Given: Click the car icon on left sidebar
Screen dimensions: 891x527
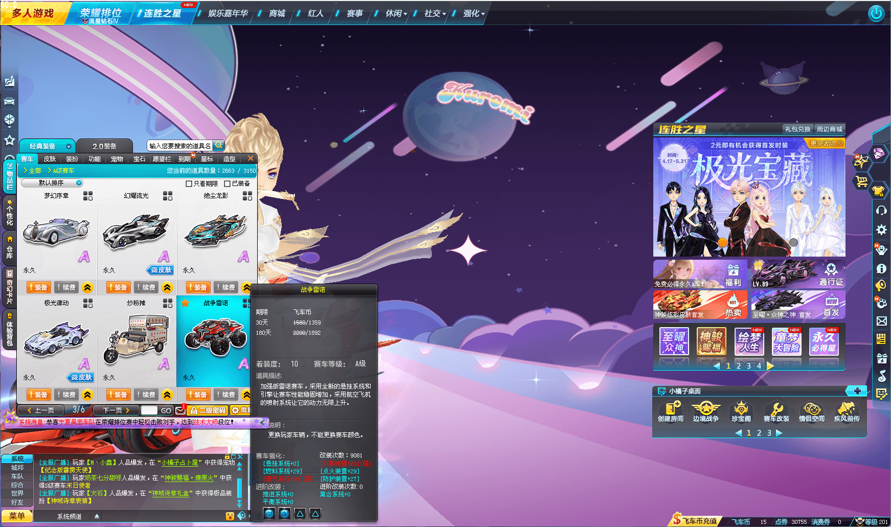Looking at the screenshot, I should 9,101.
